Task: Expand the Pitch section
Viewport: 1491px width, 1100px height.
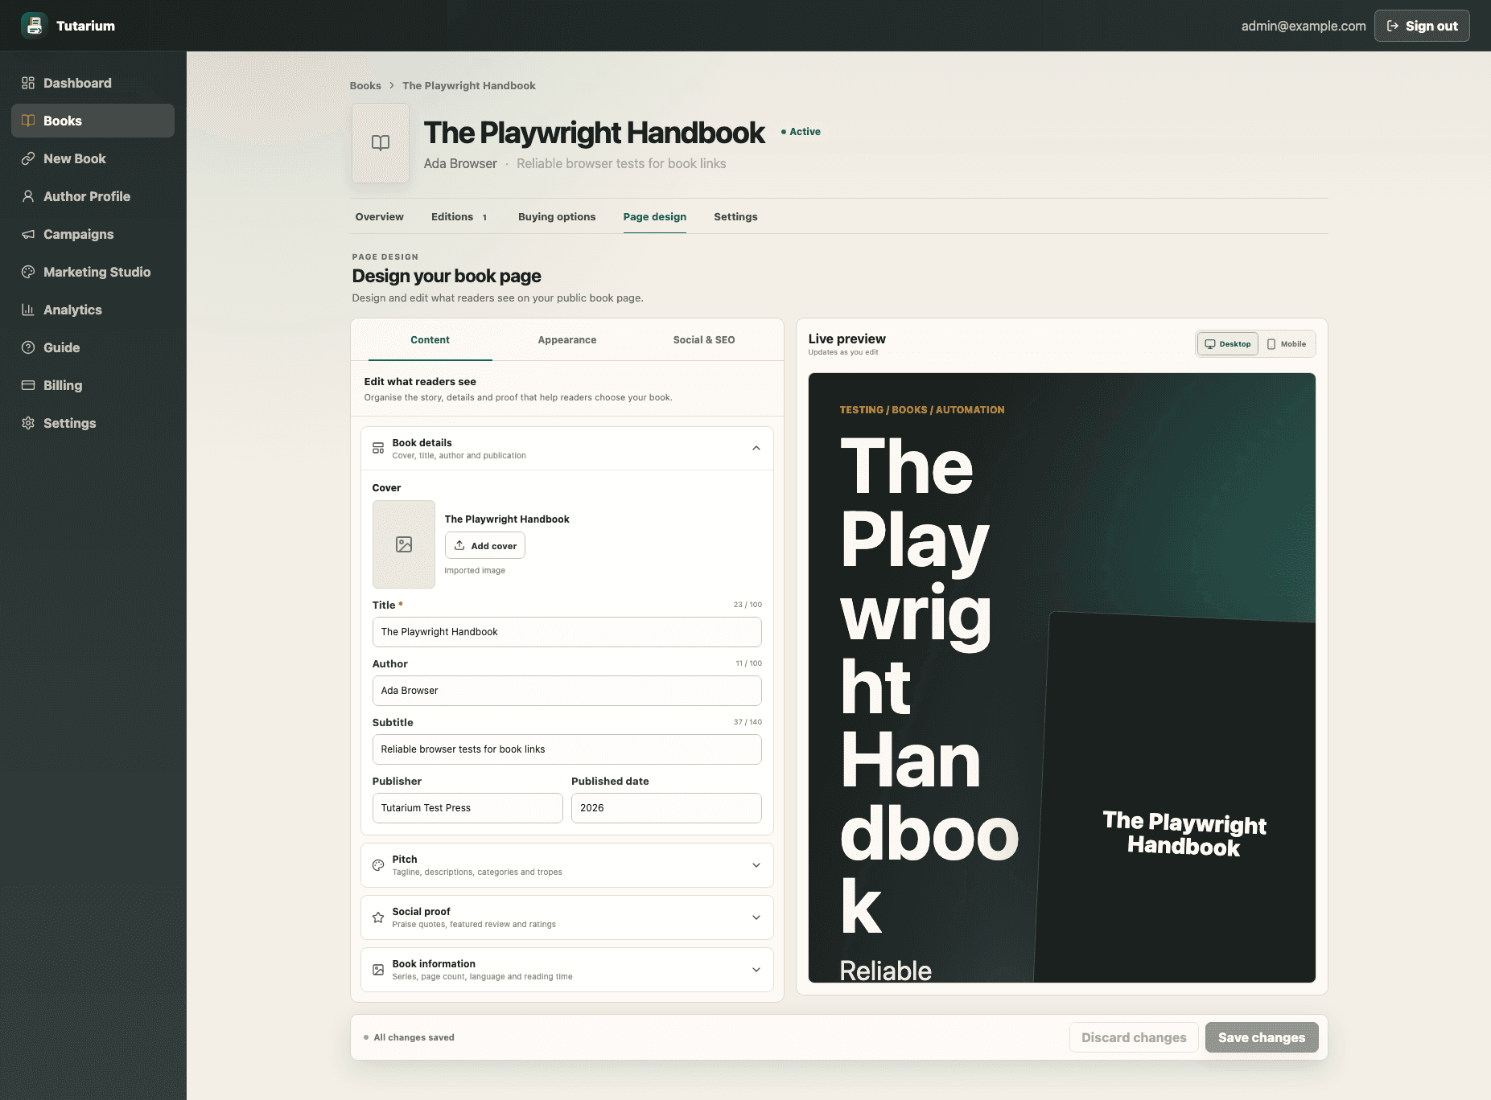Action: coord(756,865)
